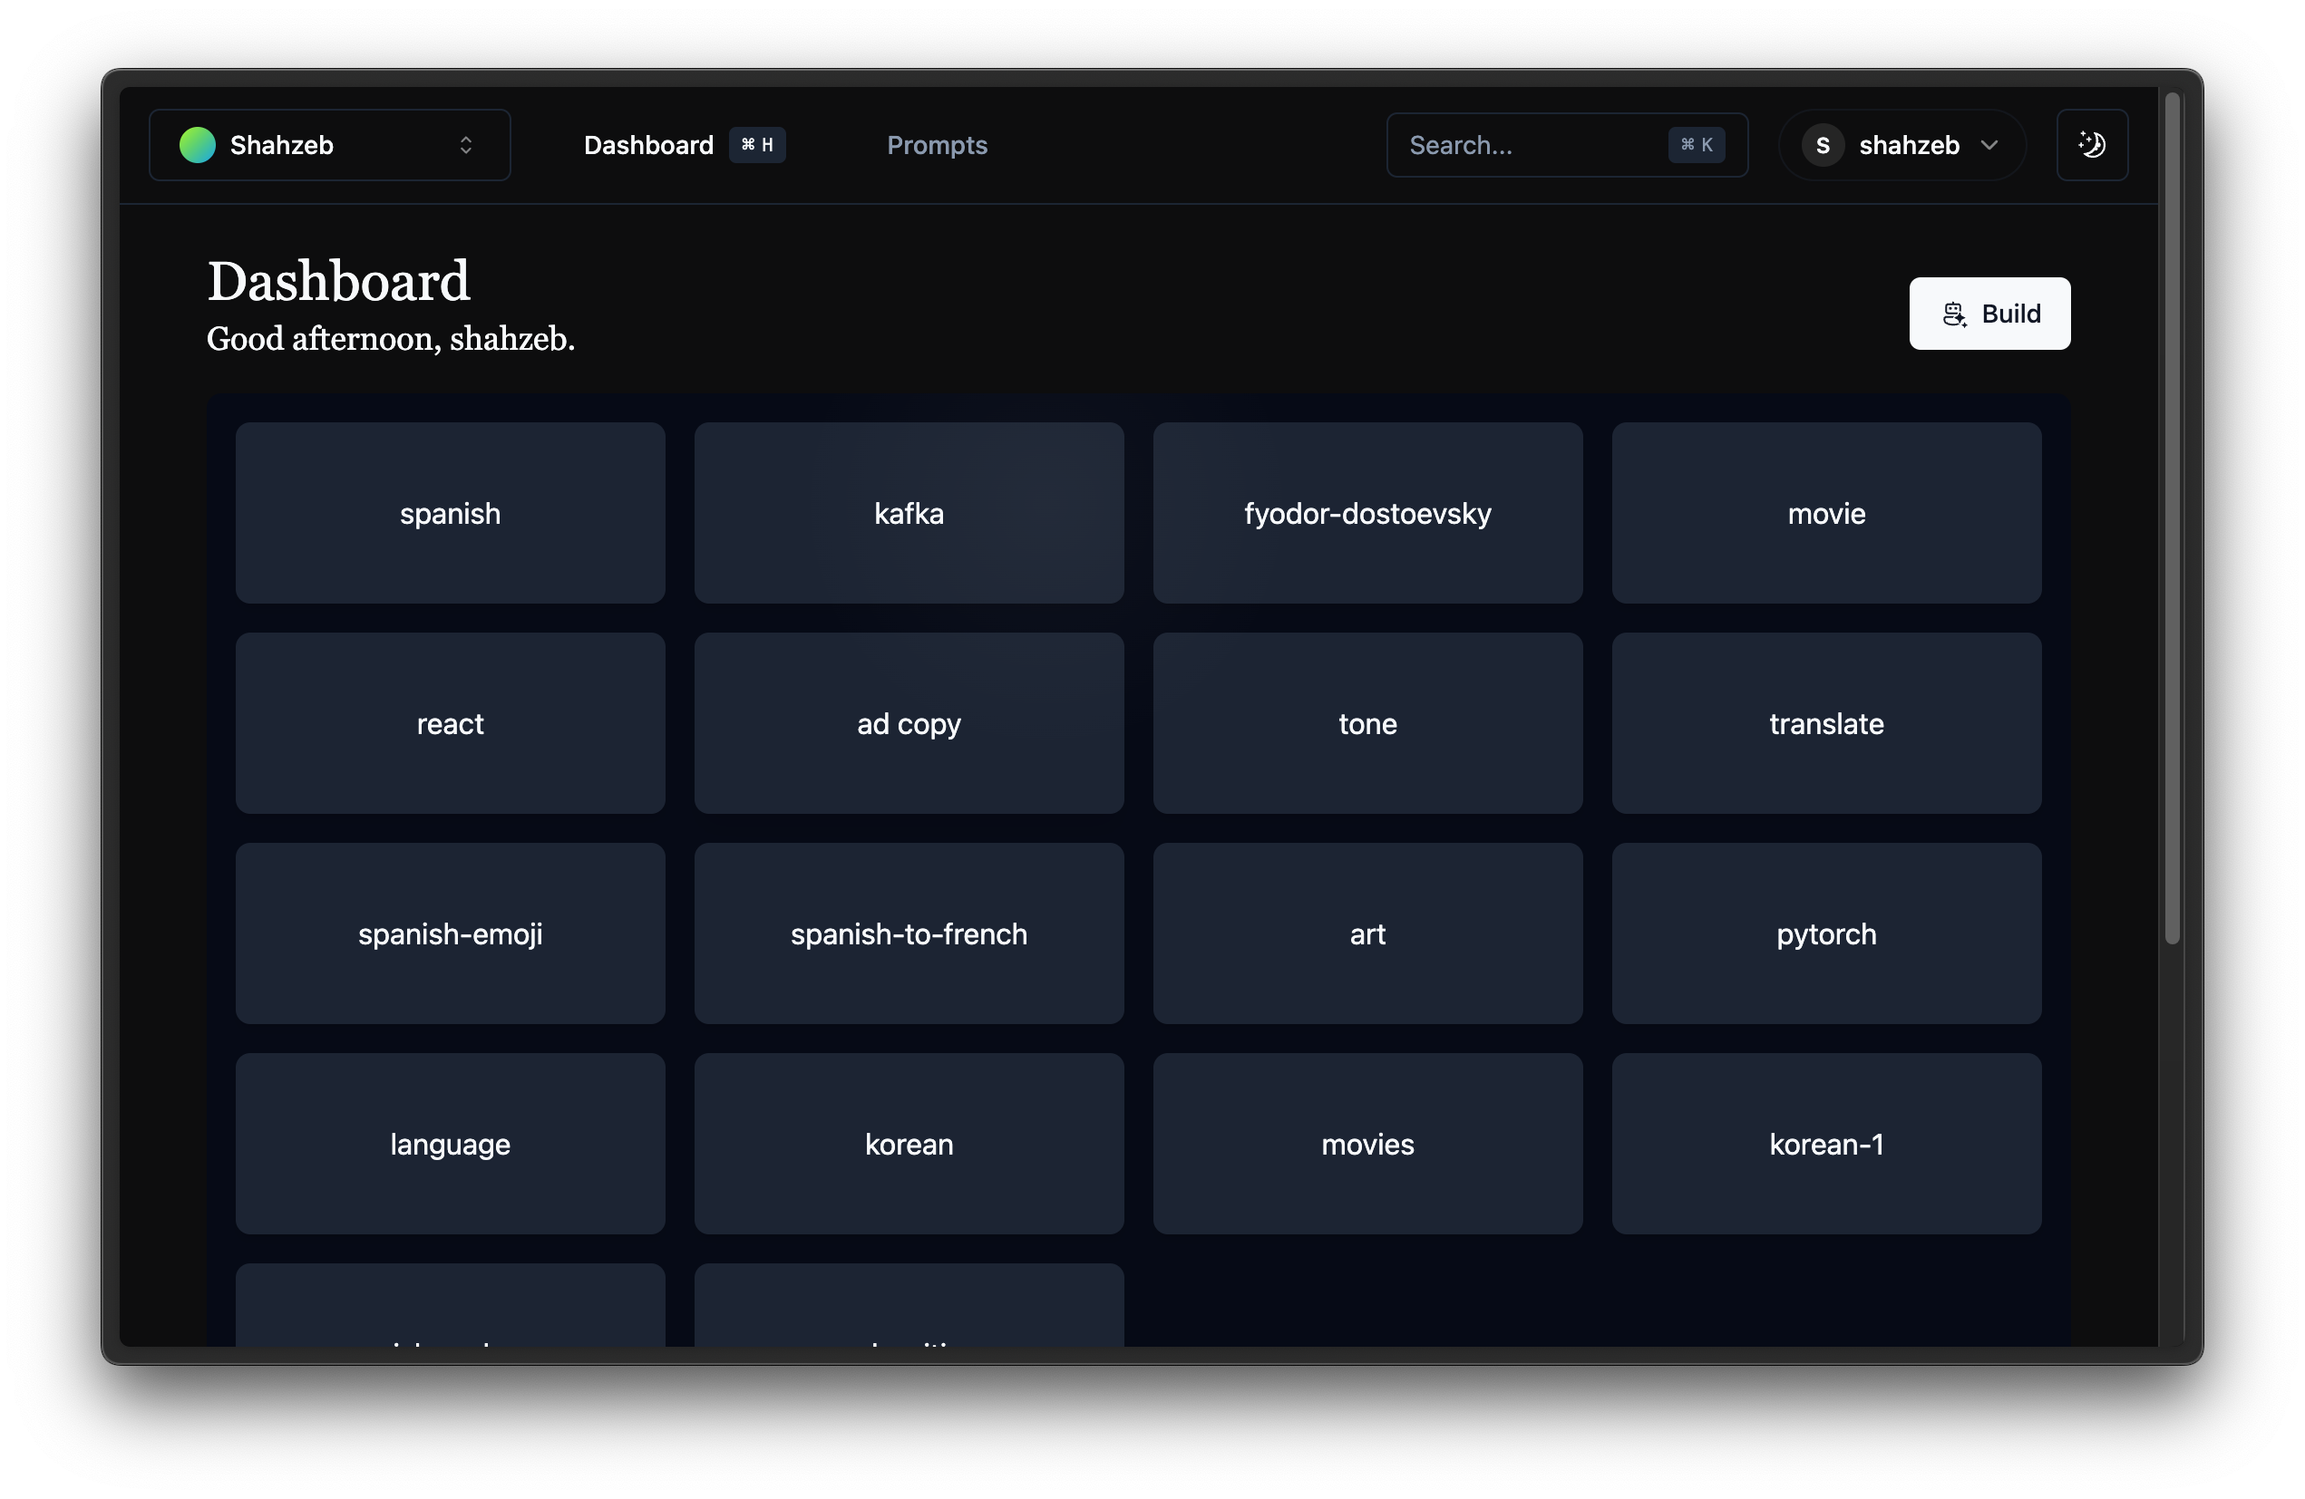Click the vertical scrollbar thumb

(x=2173, y=517)
